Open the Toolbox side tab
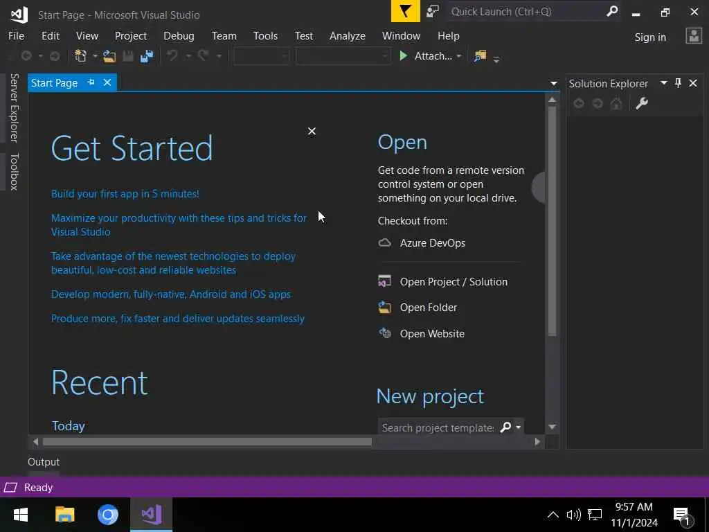 click(14, 172)
